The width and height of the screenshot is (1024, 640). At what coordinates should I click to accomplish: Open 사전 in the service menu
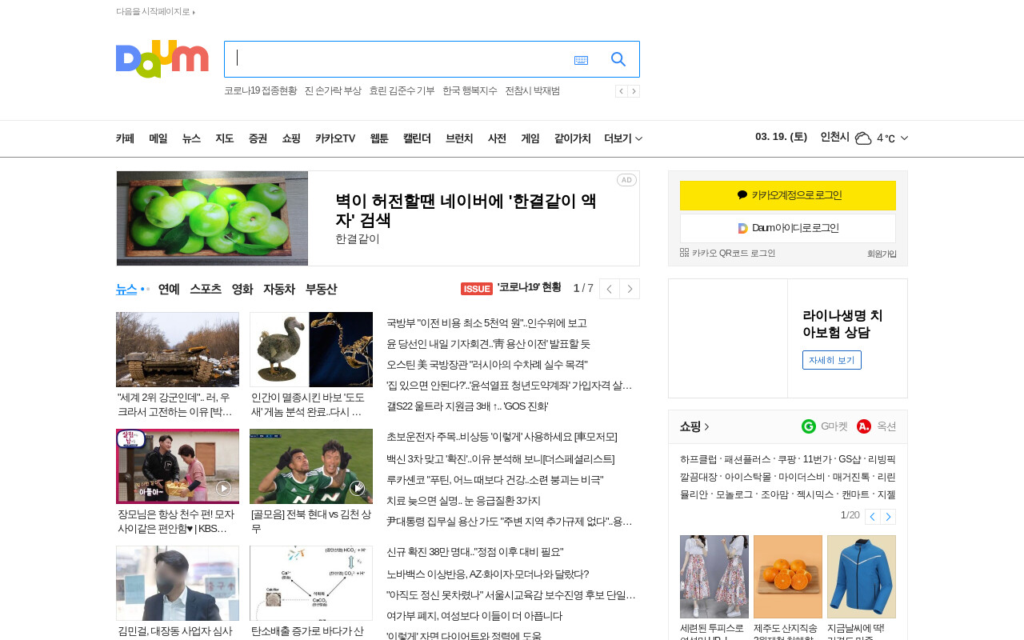(x=497, y=138)
